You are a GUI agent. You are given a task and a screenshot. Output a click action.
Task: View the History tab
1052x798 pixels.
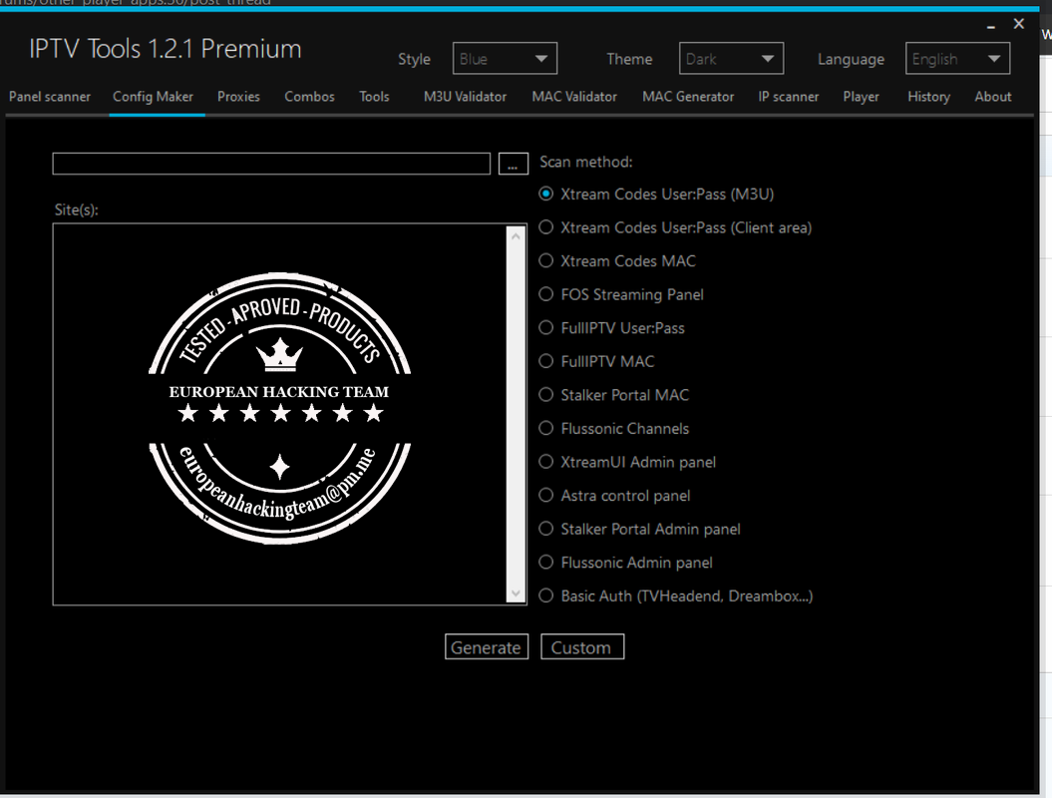[x=928, y=97]
